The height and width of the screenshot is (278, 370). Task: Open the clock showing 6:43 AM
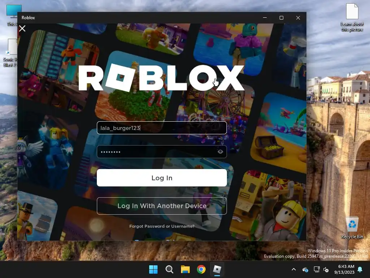(x=344, y=269)
